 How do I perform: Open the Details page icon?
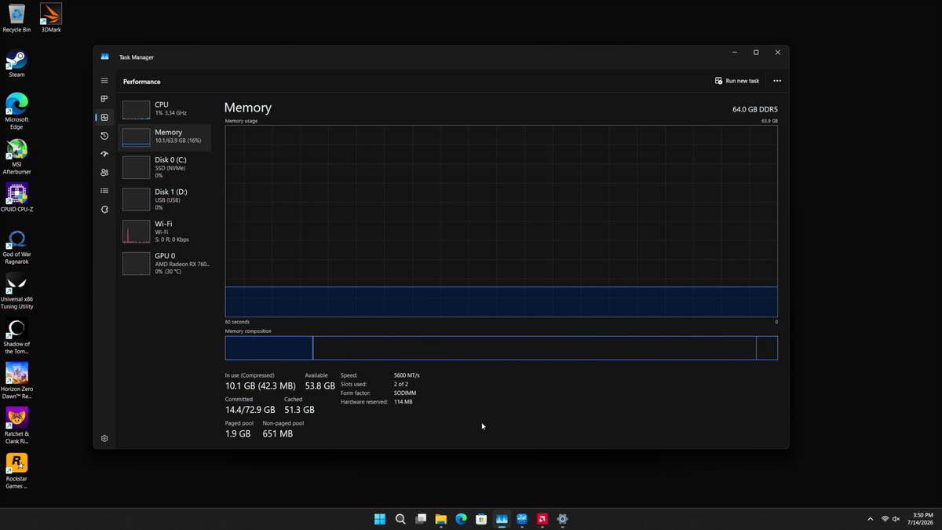[104, 191]
